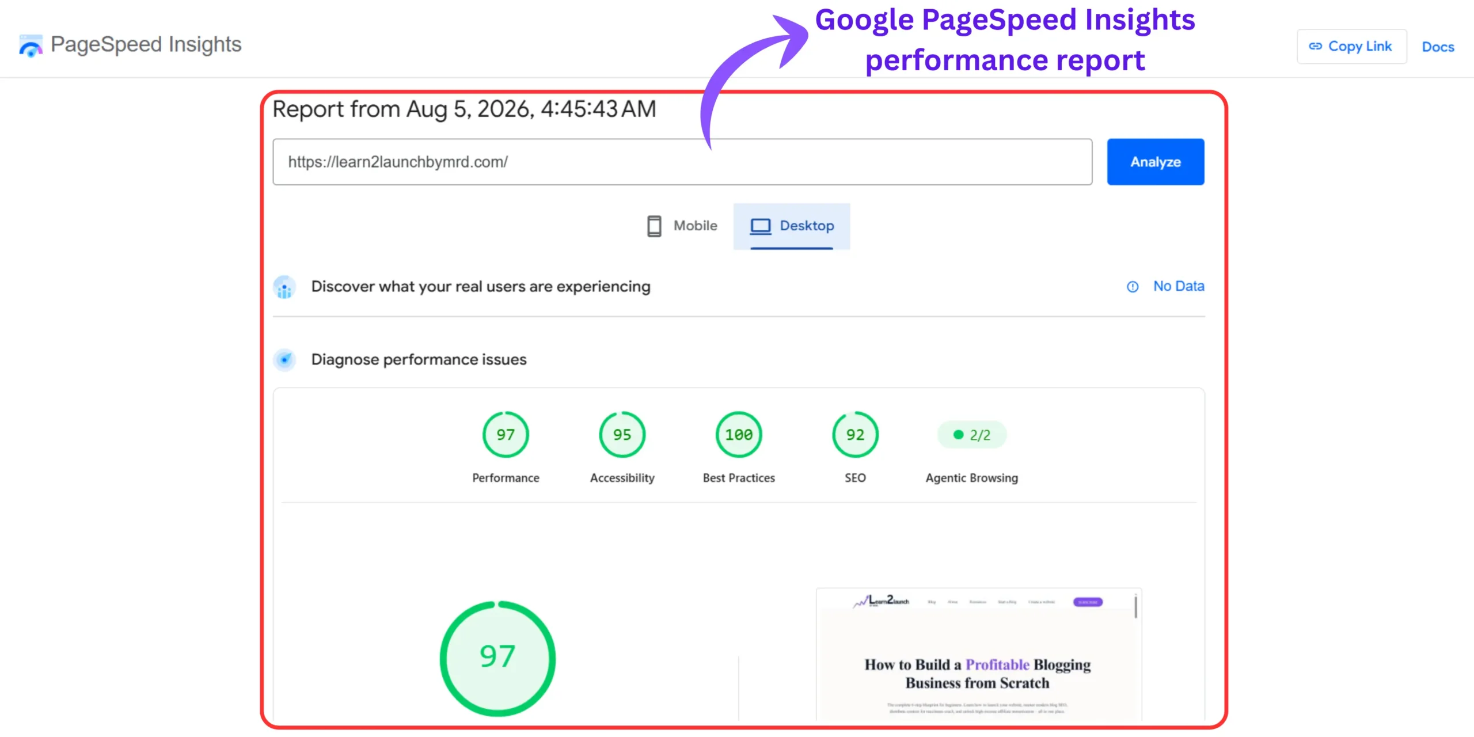
Task: Jump to the Accessibility score 95 gauge
Action: pos(622,435)
